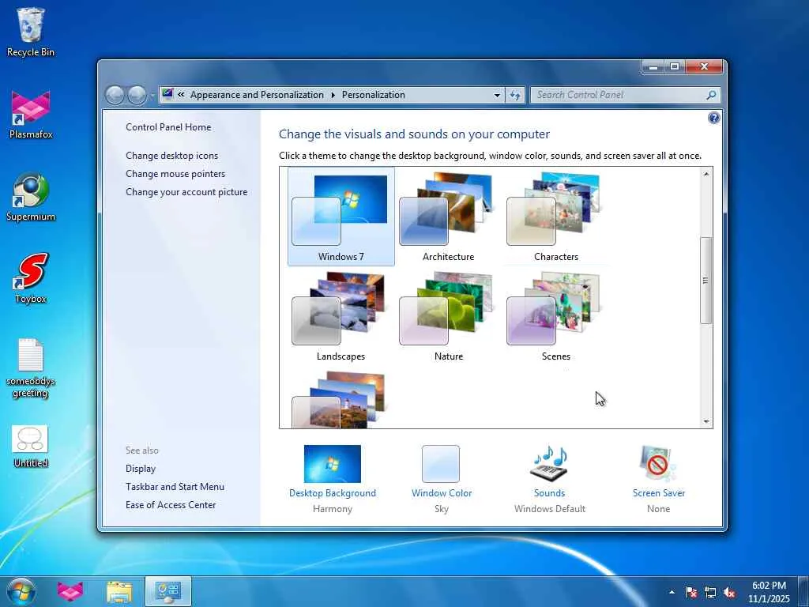Select the Windows 7 theme
Viewport: 809px width, 607px height.
341,217
